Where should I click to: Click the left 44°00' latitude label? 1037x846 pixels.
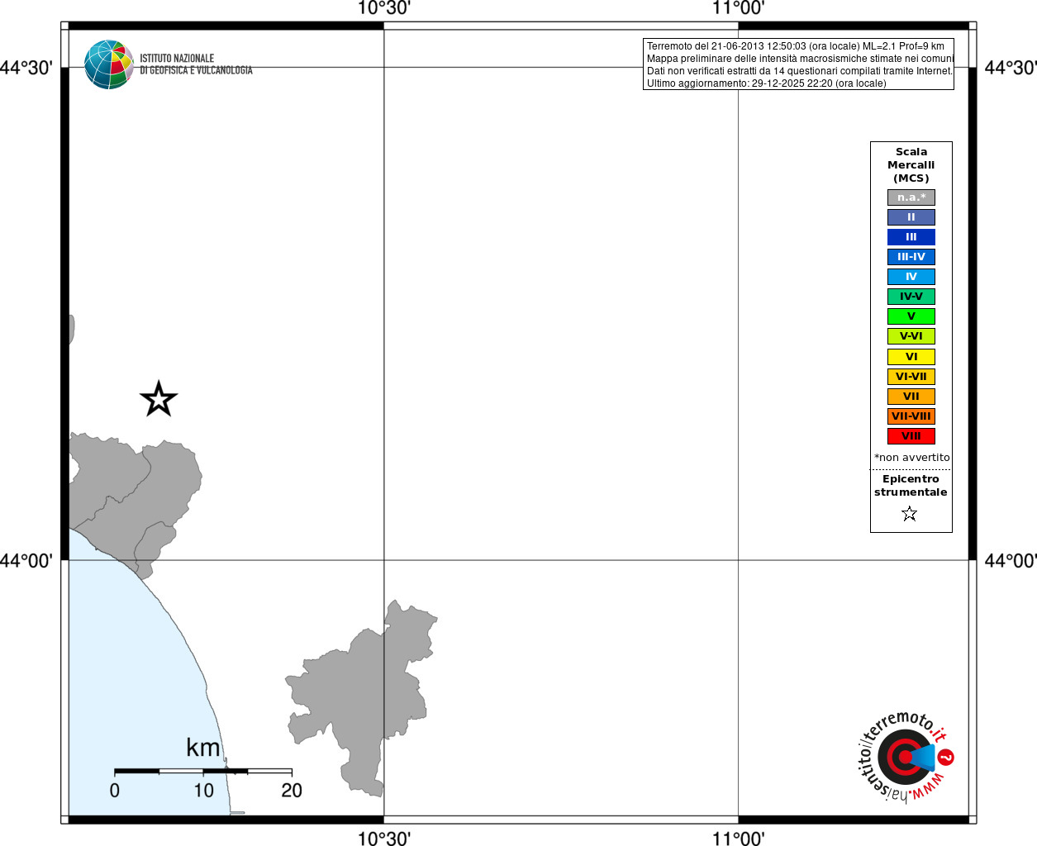26,561
